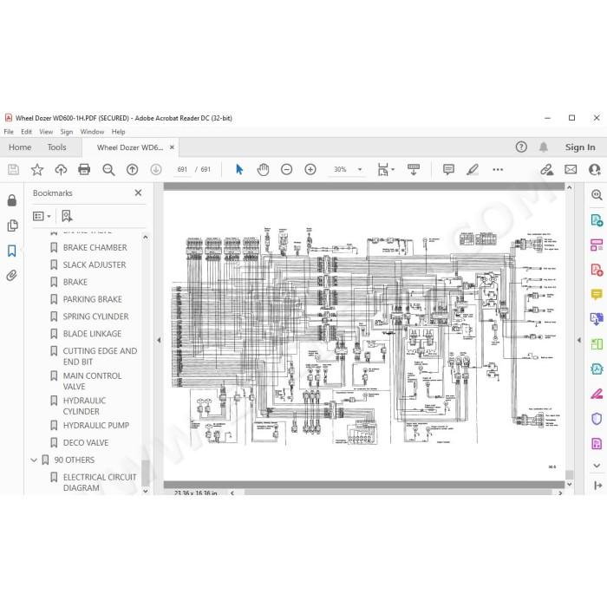
Task: Open page thumbnails panel
Action: click(x=12, y=225)
